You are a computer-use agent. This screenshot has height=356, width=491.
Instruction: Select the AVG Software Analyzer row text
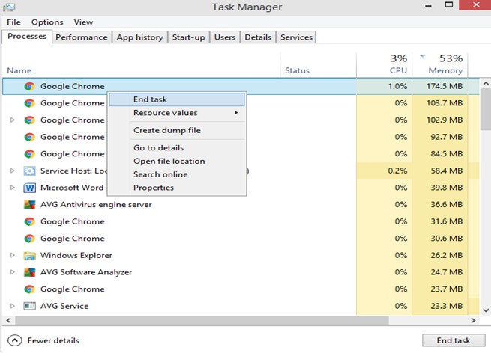tap(86, 272)
